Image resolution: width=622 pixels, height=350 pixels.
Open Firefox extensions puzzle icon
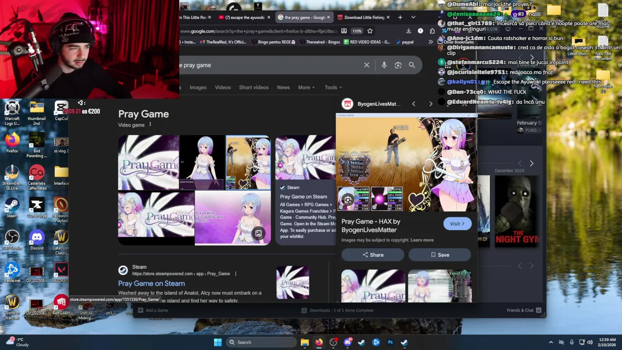[x=432, y=31]
